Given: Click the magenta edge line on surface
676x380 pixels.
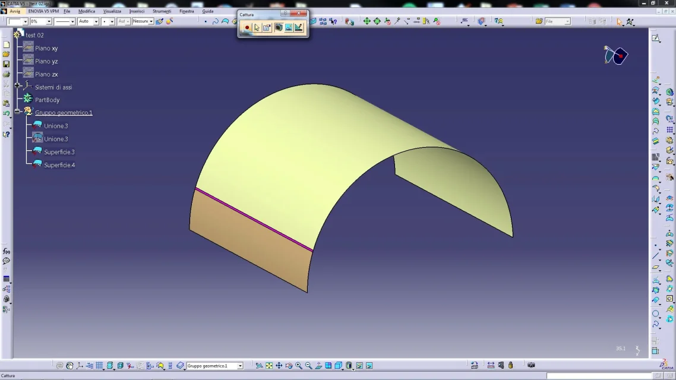Looking at the screenshot, I should pyautogui.click(x=254, y=219).
